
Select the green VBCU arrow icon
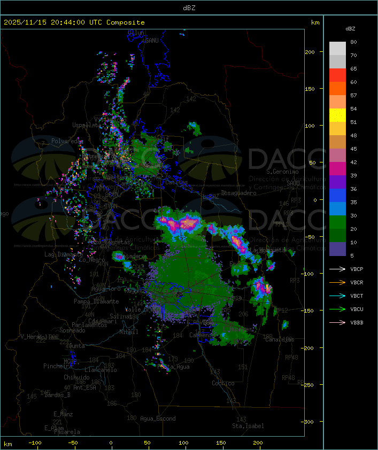pos(337,309)
